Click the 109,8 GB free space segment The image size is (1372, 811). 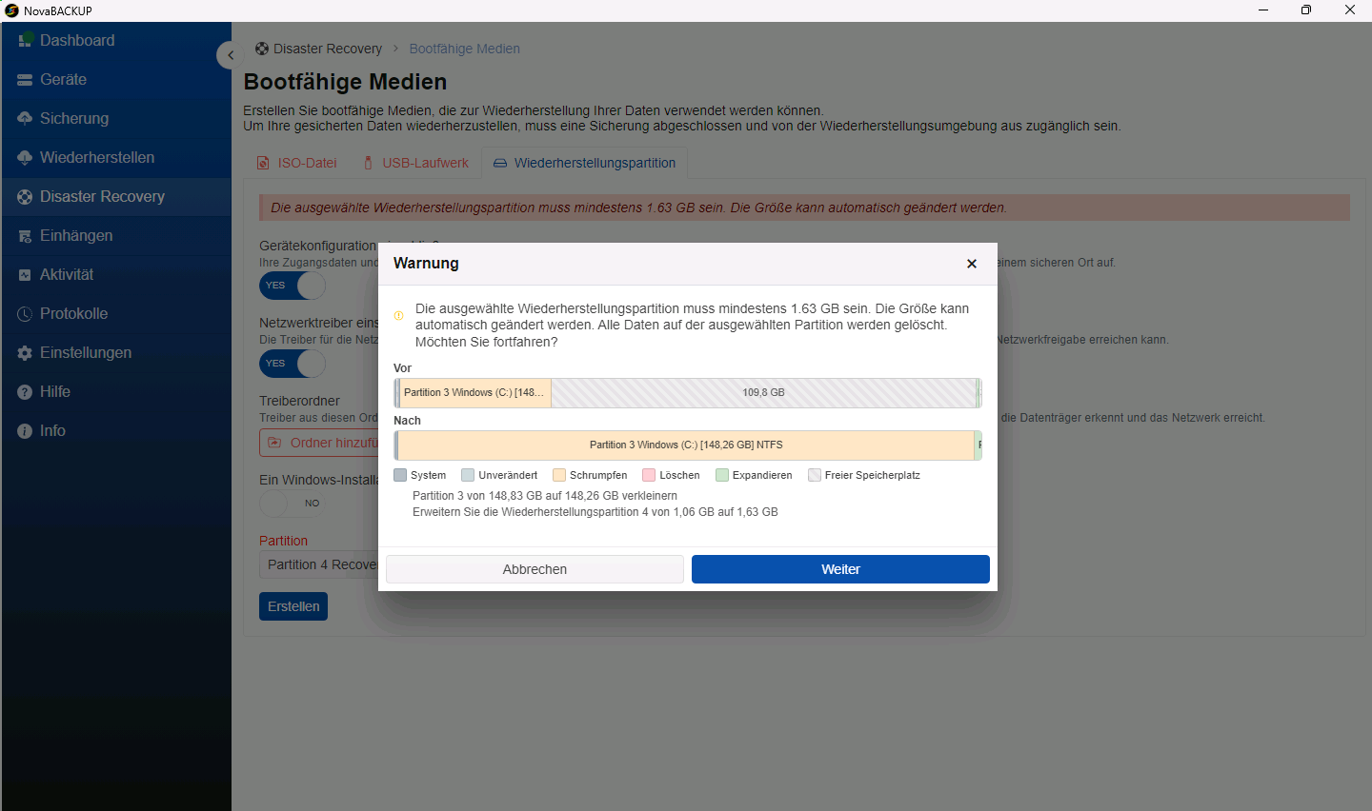pyautogui.click(x=763, y=393)
